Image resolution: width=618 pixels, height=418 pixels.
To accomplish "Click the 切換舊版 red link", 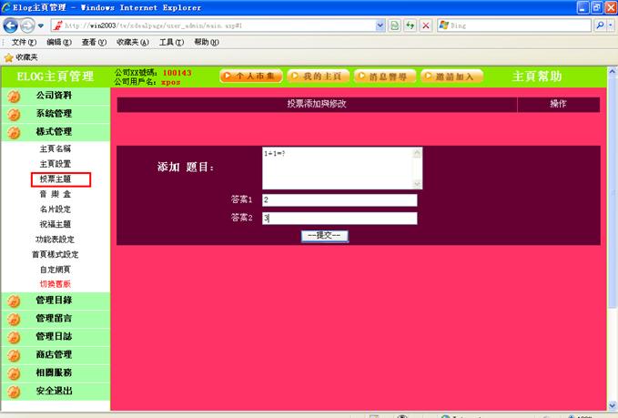I will coord(55,284).
